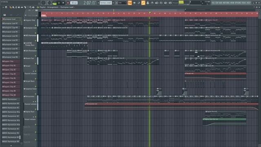Click the record button in transport
The image size is (261, 147).
coord(68,3)
